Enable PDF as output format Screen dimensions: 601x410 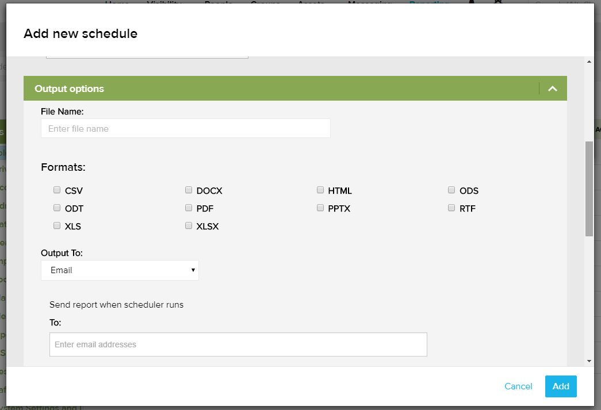189,208
